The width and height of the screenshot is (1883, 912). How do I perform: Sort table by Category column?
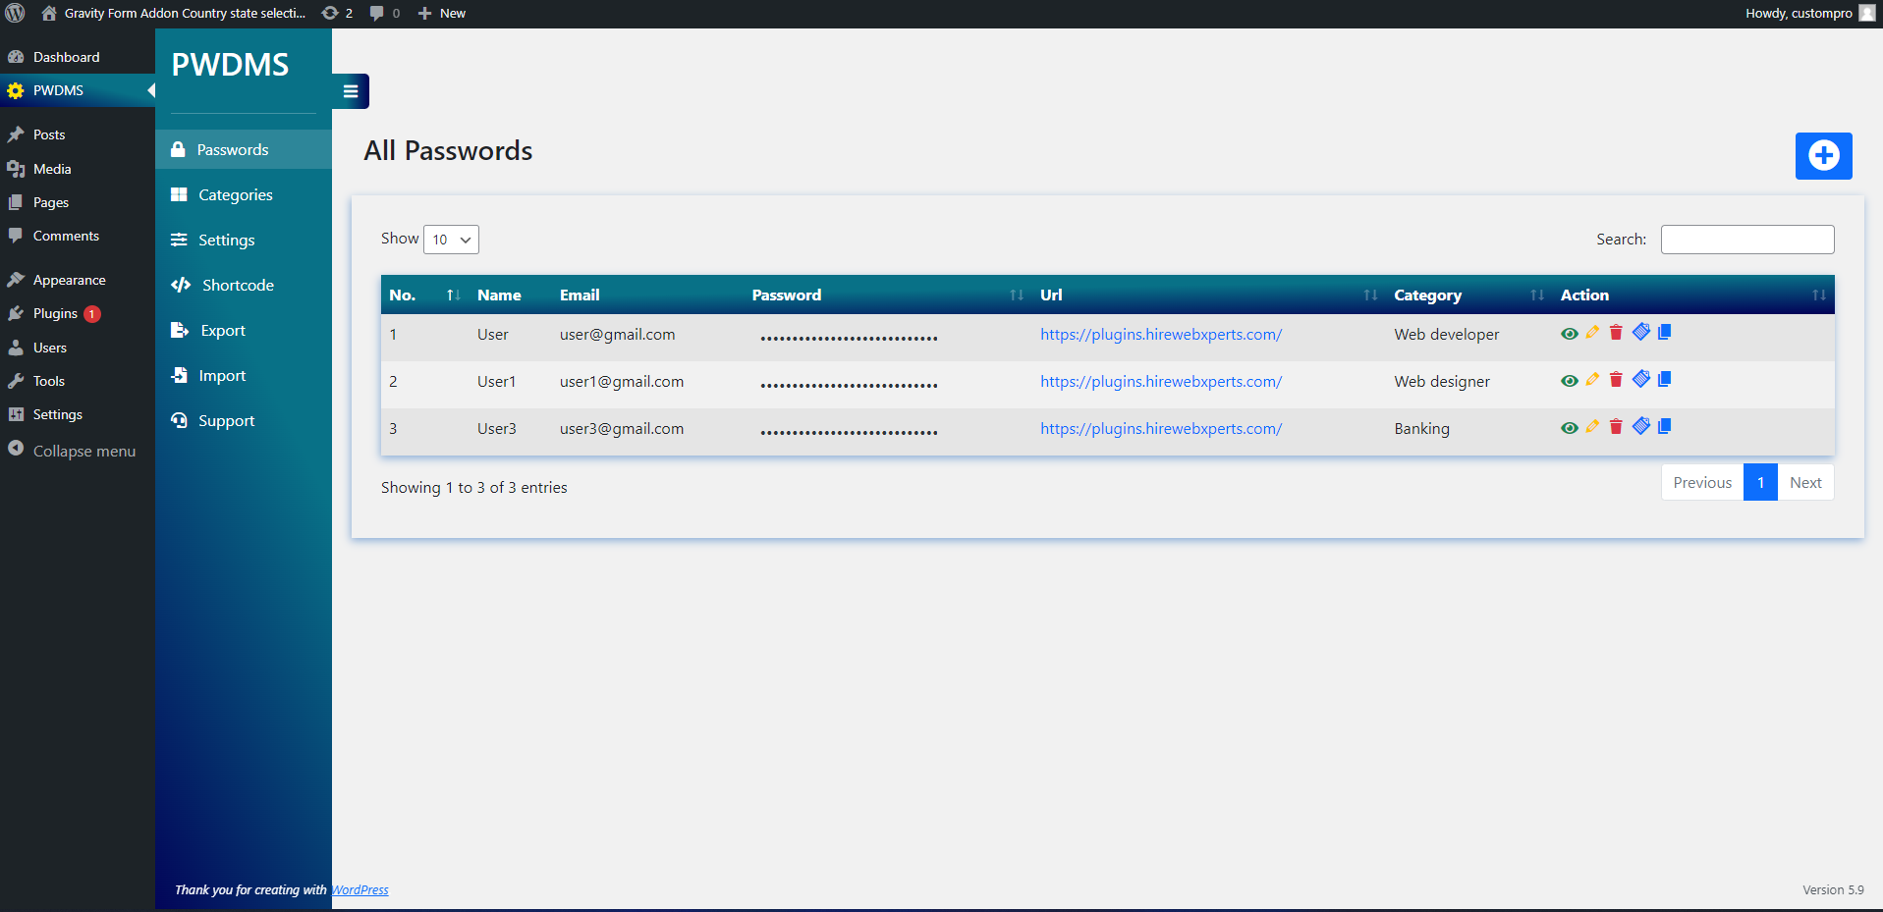(x=1469, y=295)
